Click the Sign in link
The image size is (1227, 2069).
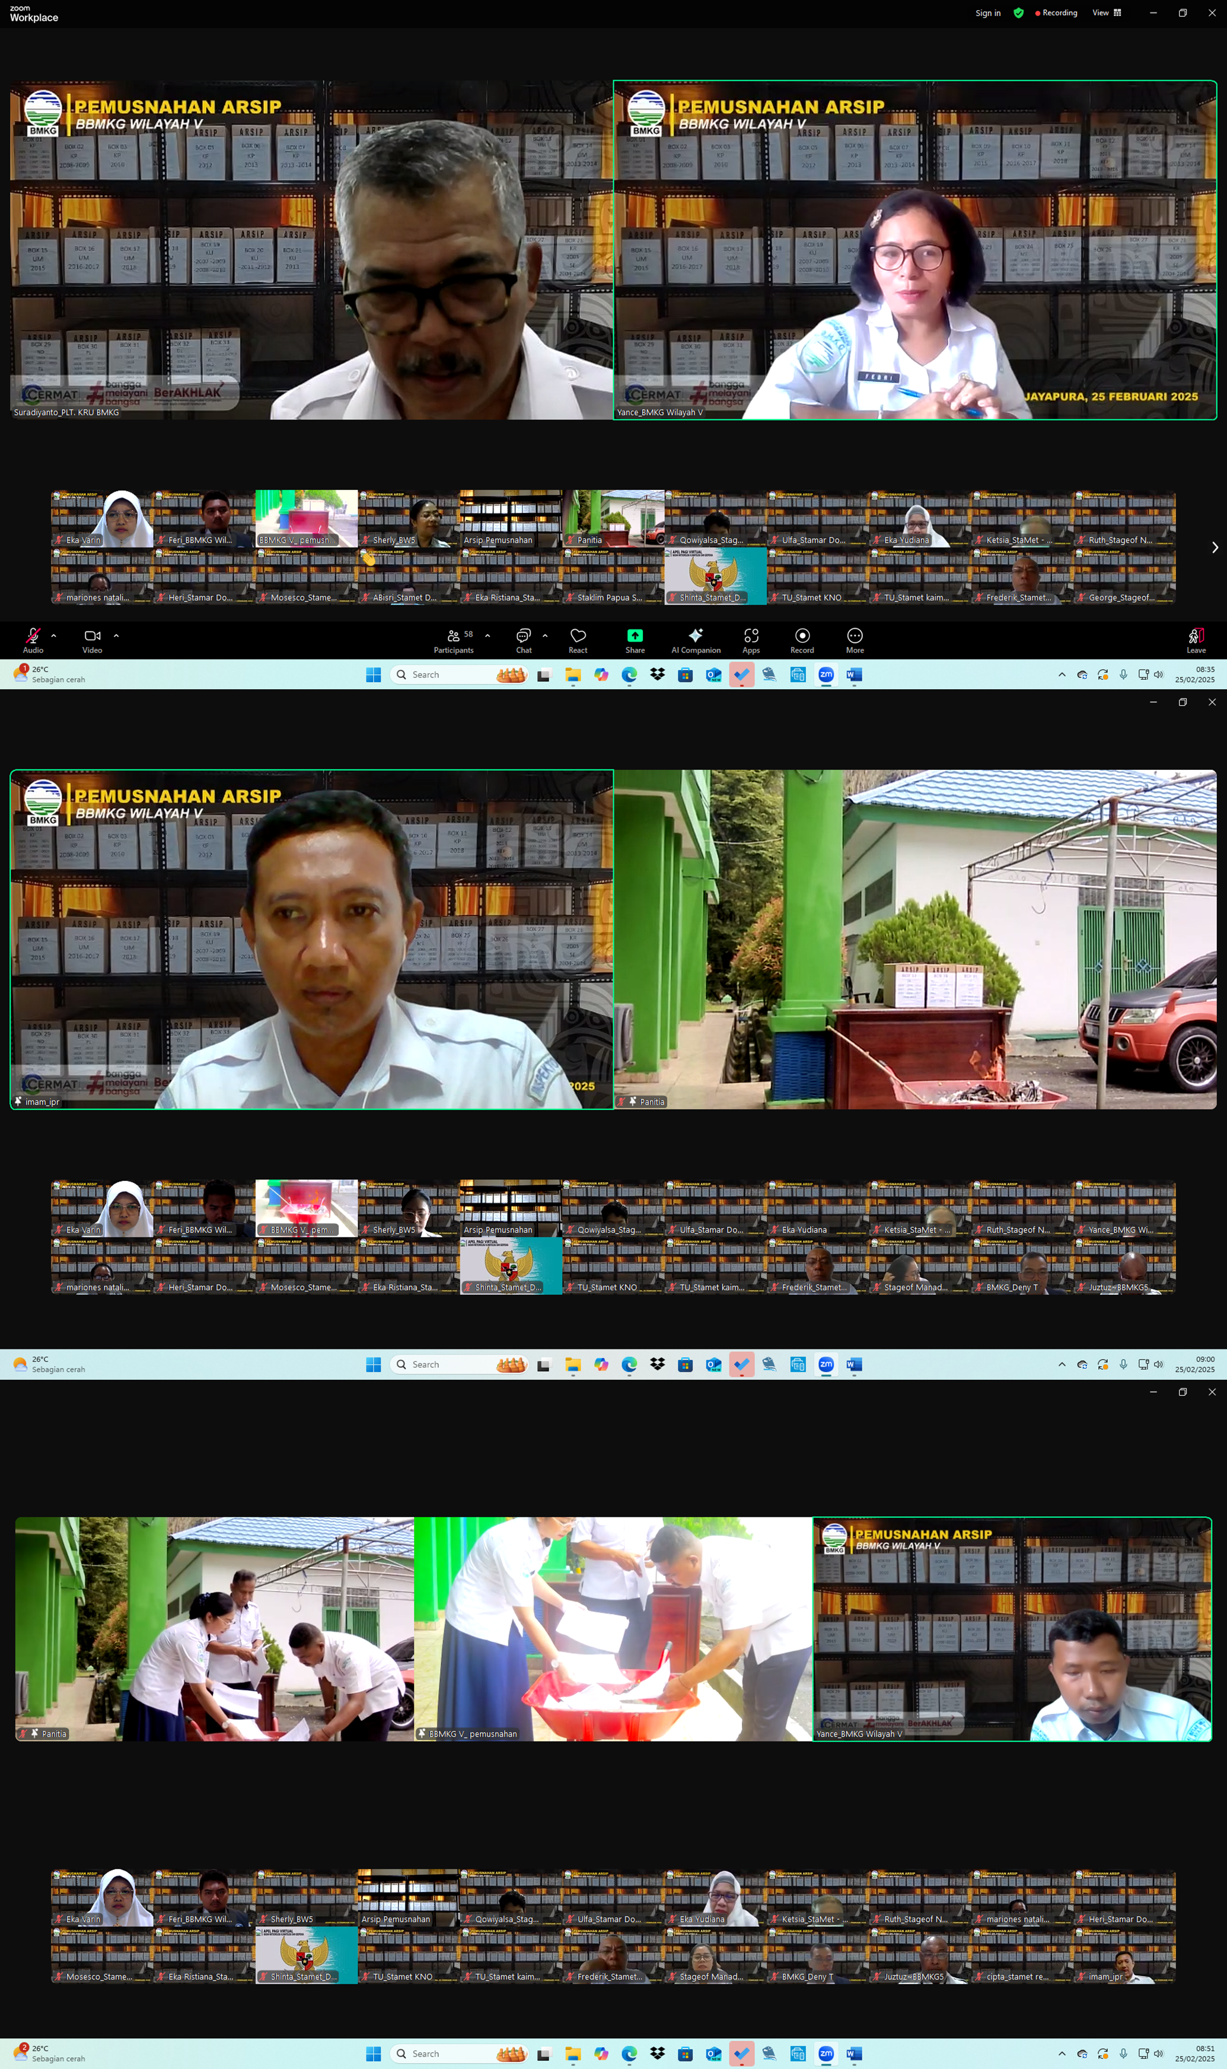tap(987, 12)
